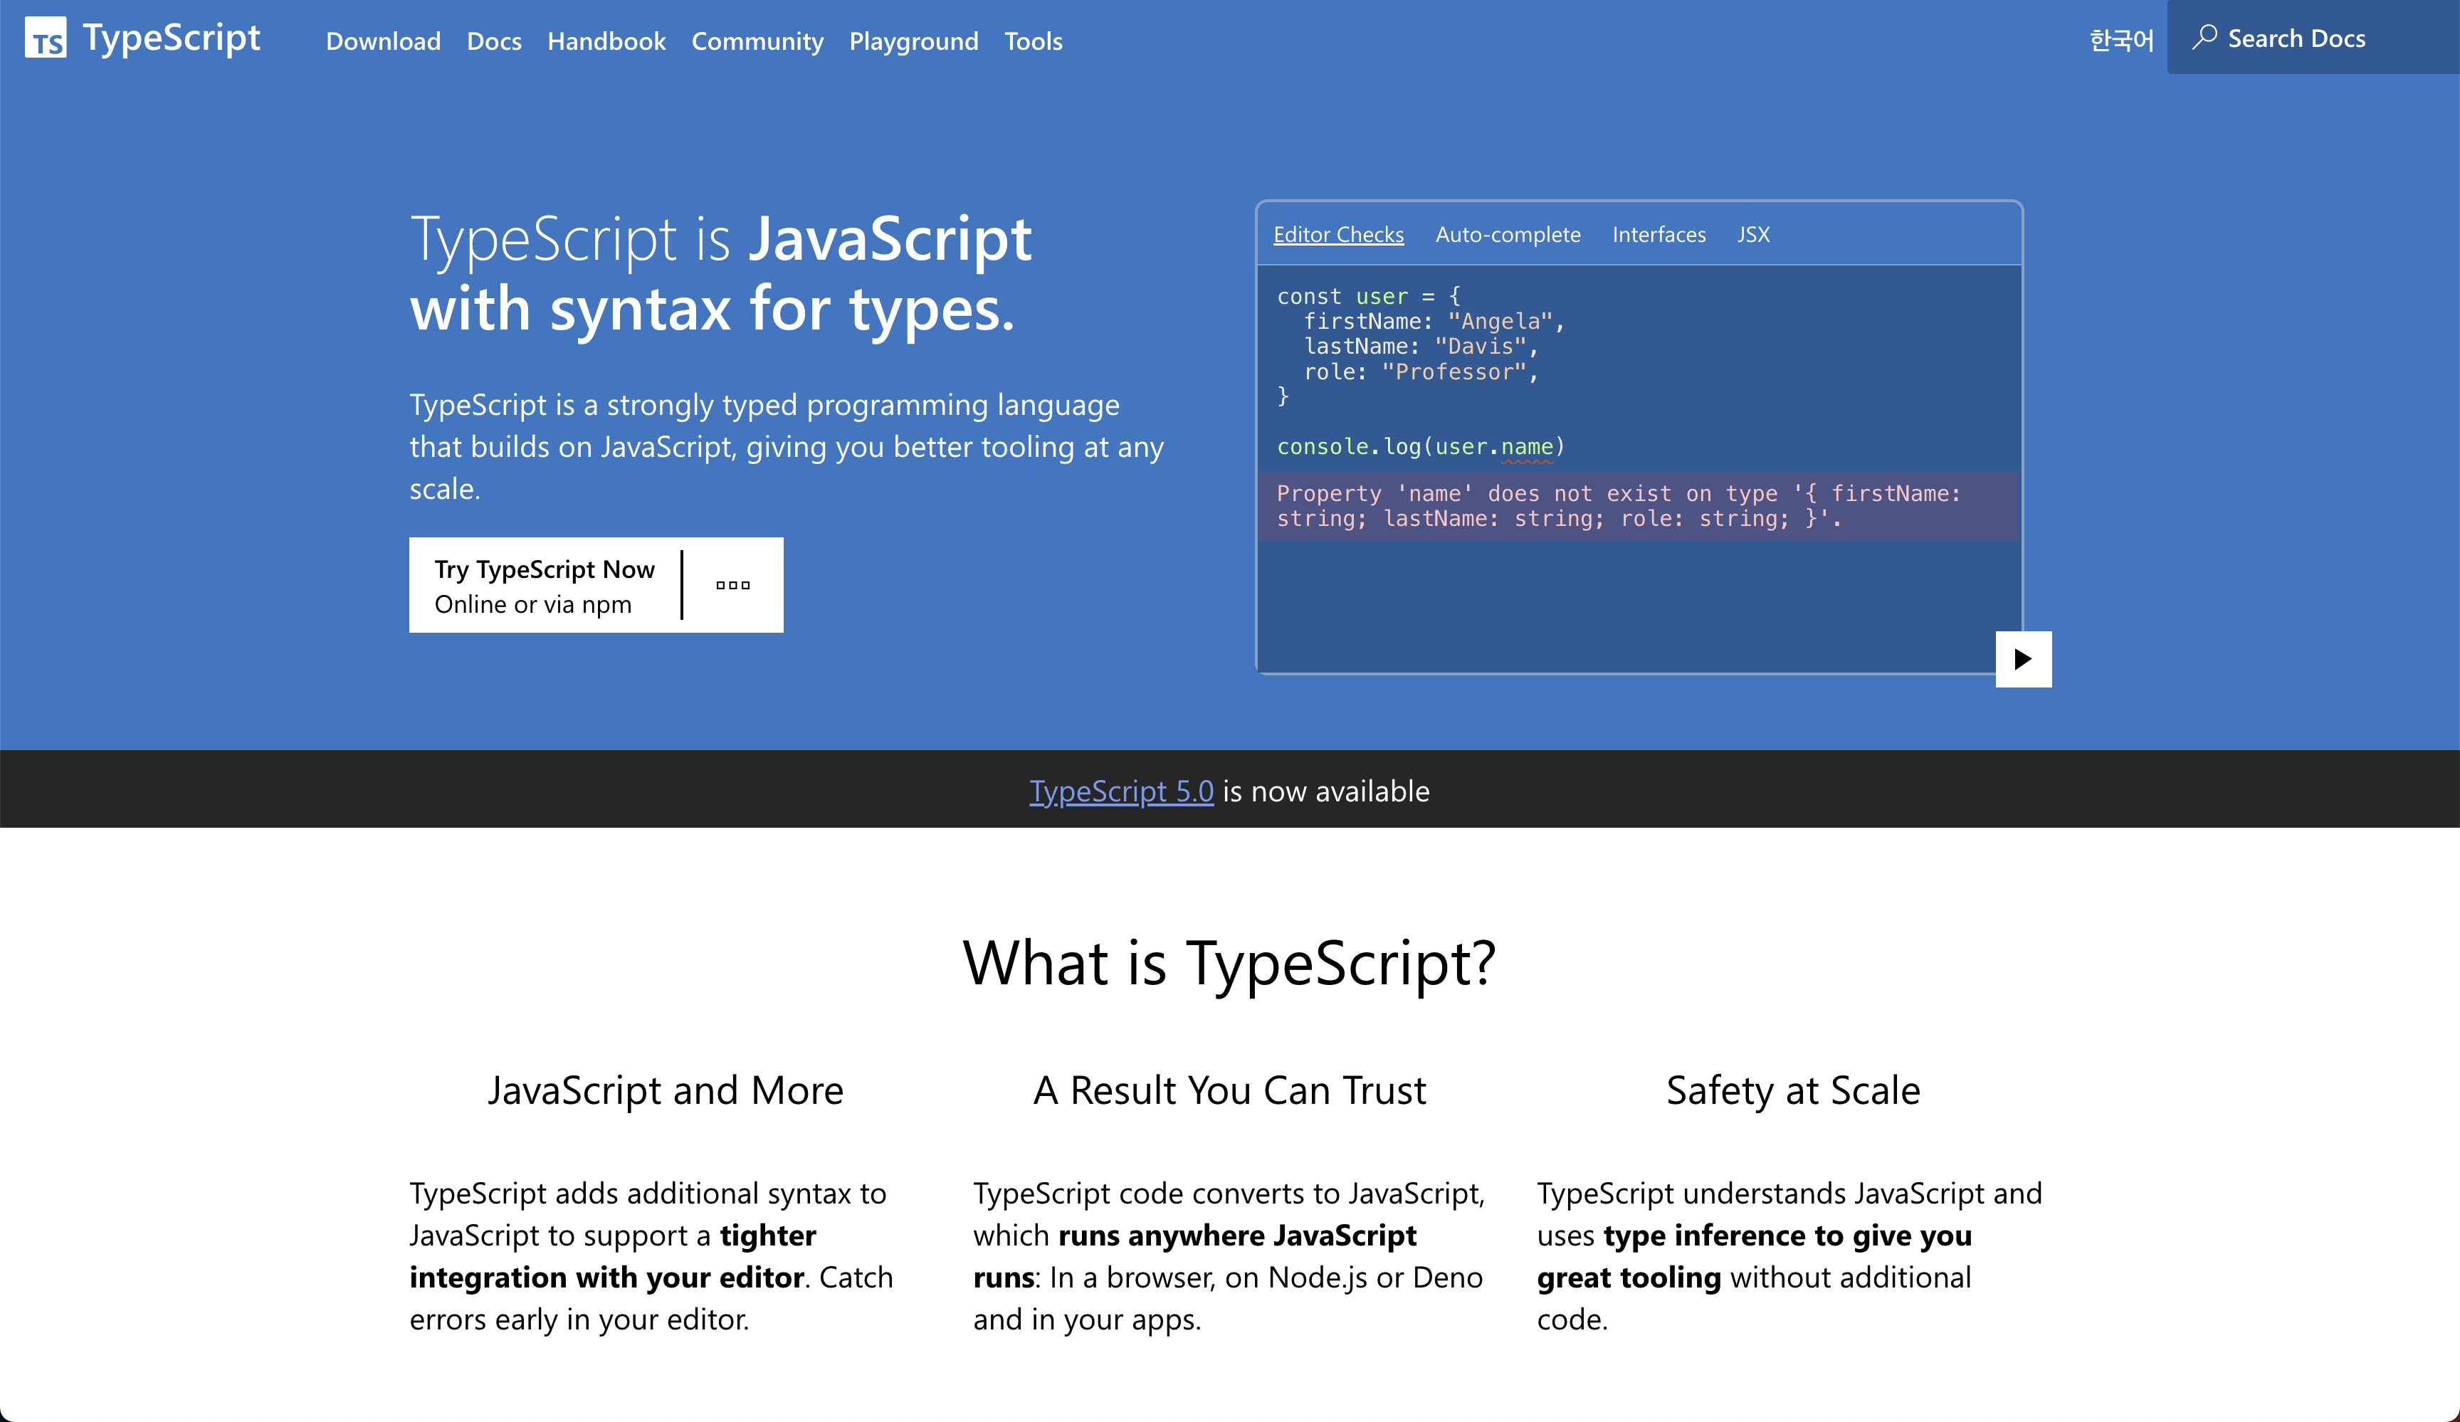The height and width of the screenshot is (1422, 2460).
Task: Click Try TypeScript Now button
Action: 545,586
